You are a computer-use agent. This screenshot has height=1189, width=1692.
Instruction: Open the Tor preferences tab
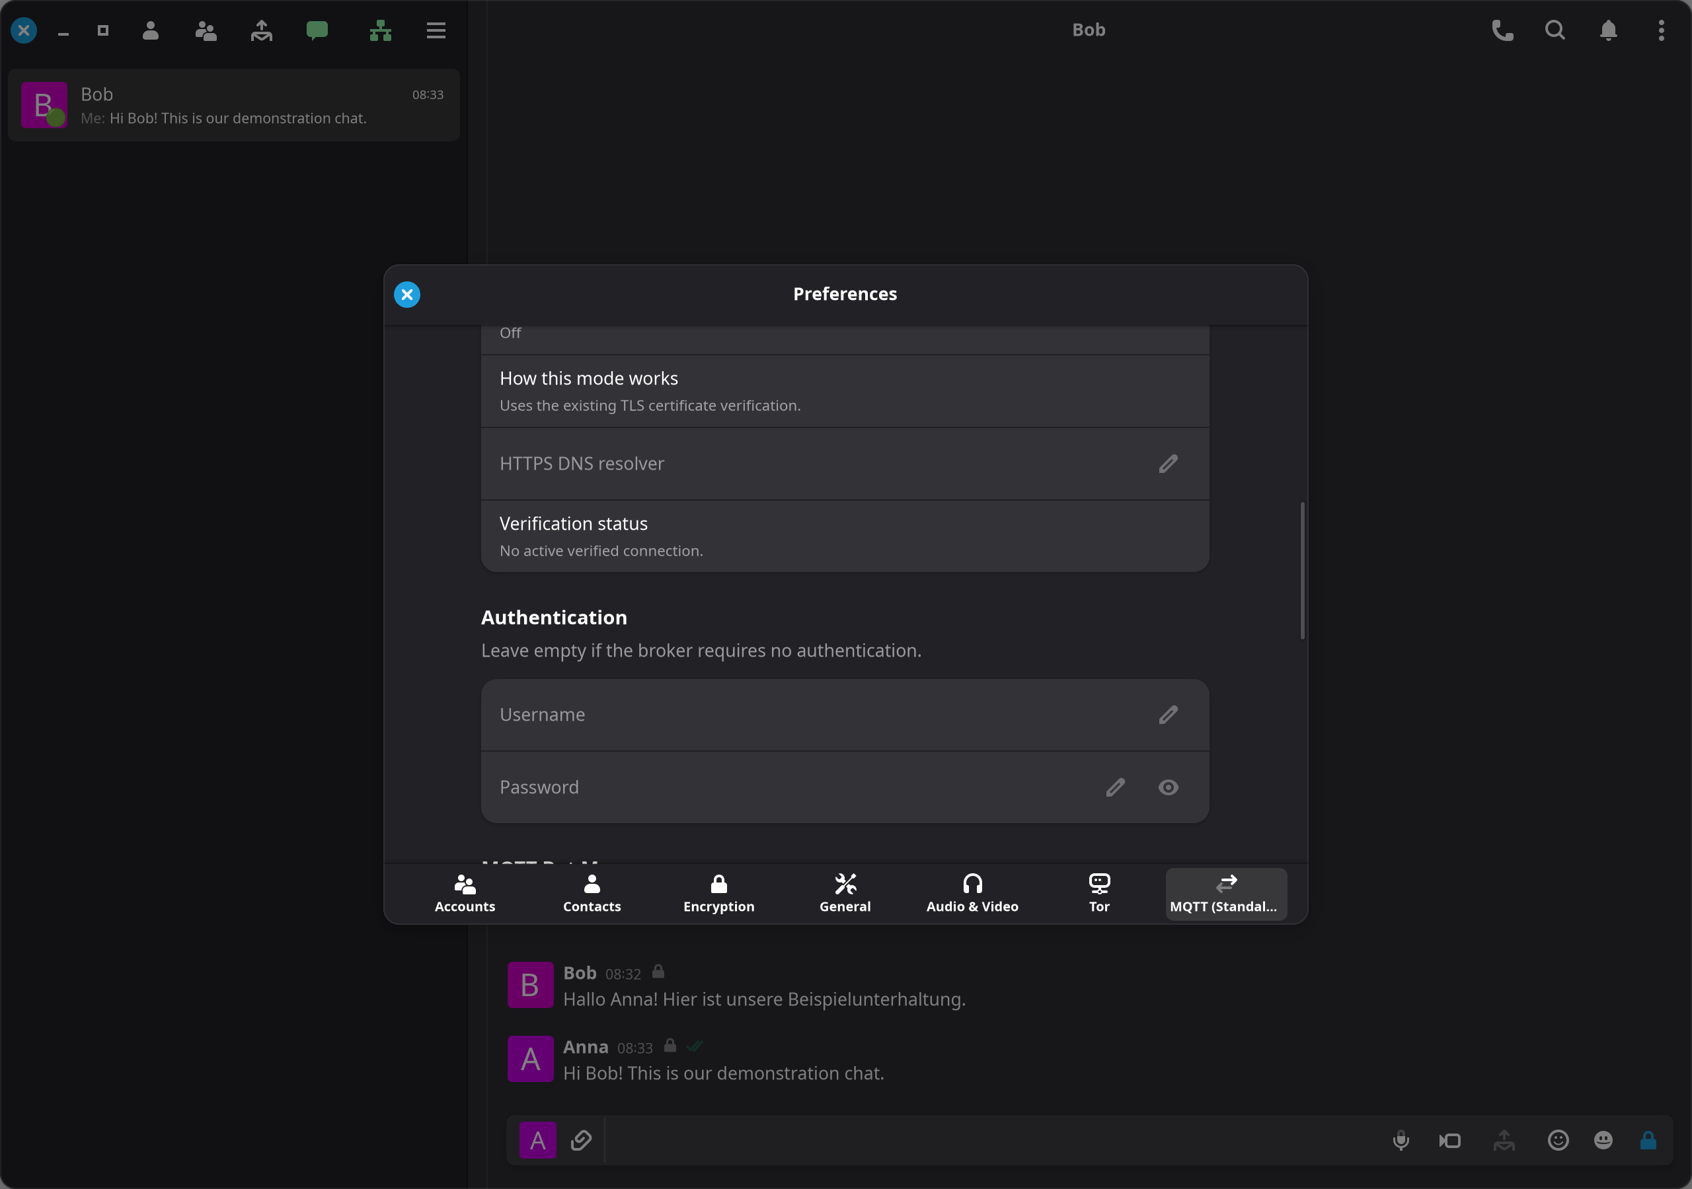point(1098,894)
